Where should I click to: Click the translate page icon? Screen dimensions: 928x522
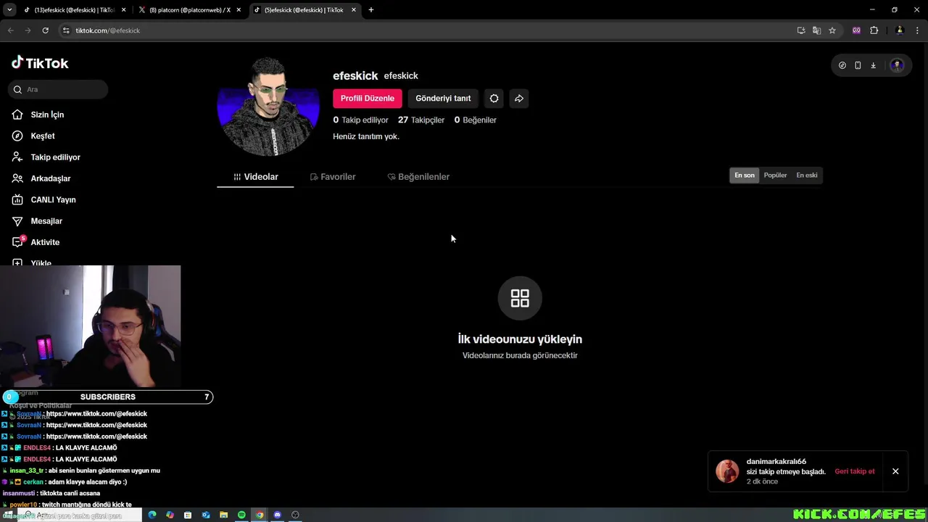click(x=816, y=30)
